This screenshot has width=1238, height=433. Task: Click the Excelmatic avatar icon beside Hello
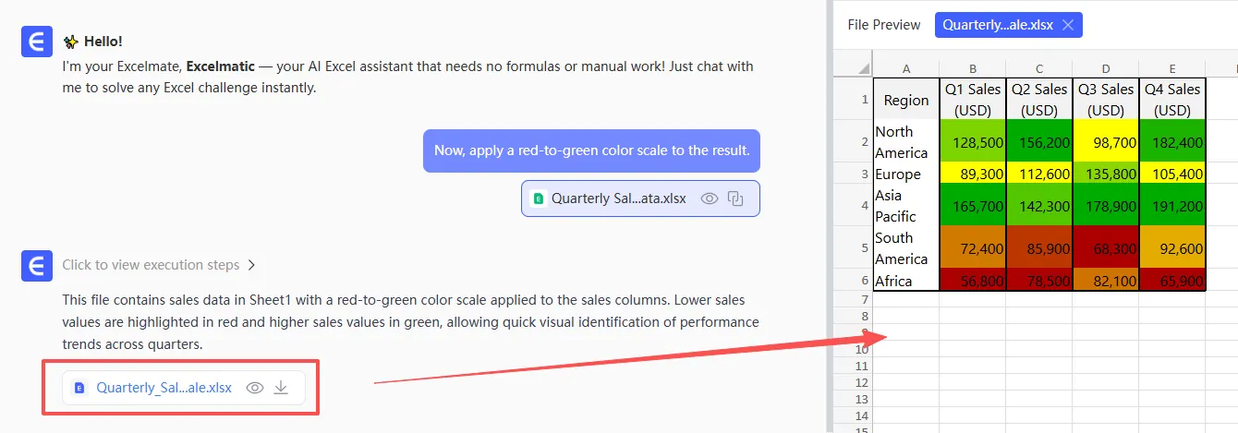(x=36, y=42)
